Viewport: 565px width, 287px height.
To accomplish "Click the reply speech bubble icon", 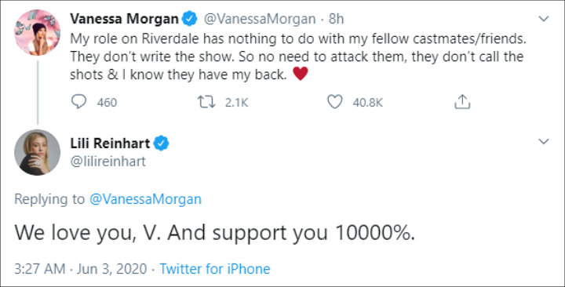I will tap(78, 102).
